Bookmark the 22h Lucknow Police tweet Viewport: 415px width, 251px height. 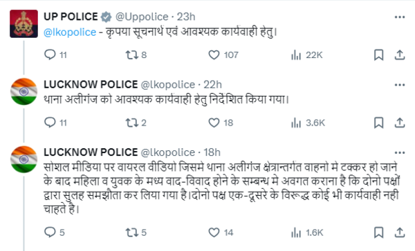tap(379, 123)
